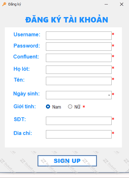Click into the Confluent text box
This screenshot has height=178, width=129.
click(x=79, y=58)
